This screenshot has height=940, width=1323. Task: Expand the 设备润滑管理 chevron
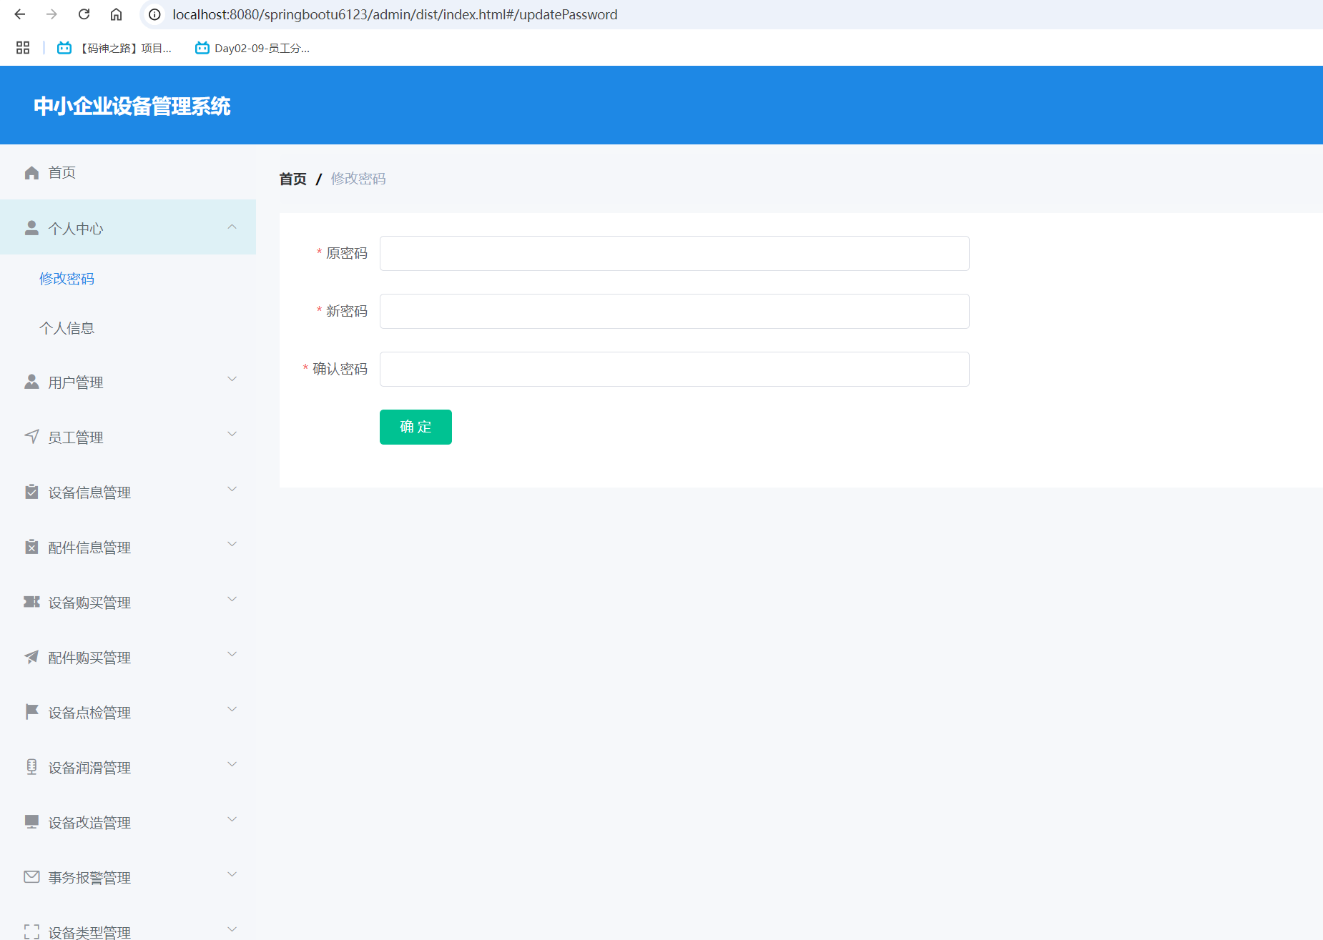[232, 764]
